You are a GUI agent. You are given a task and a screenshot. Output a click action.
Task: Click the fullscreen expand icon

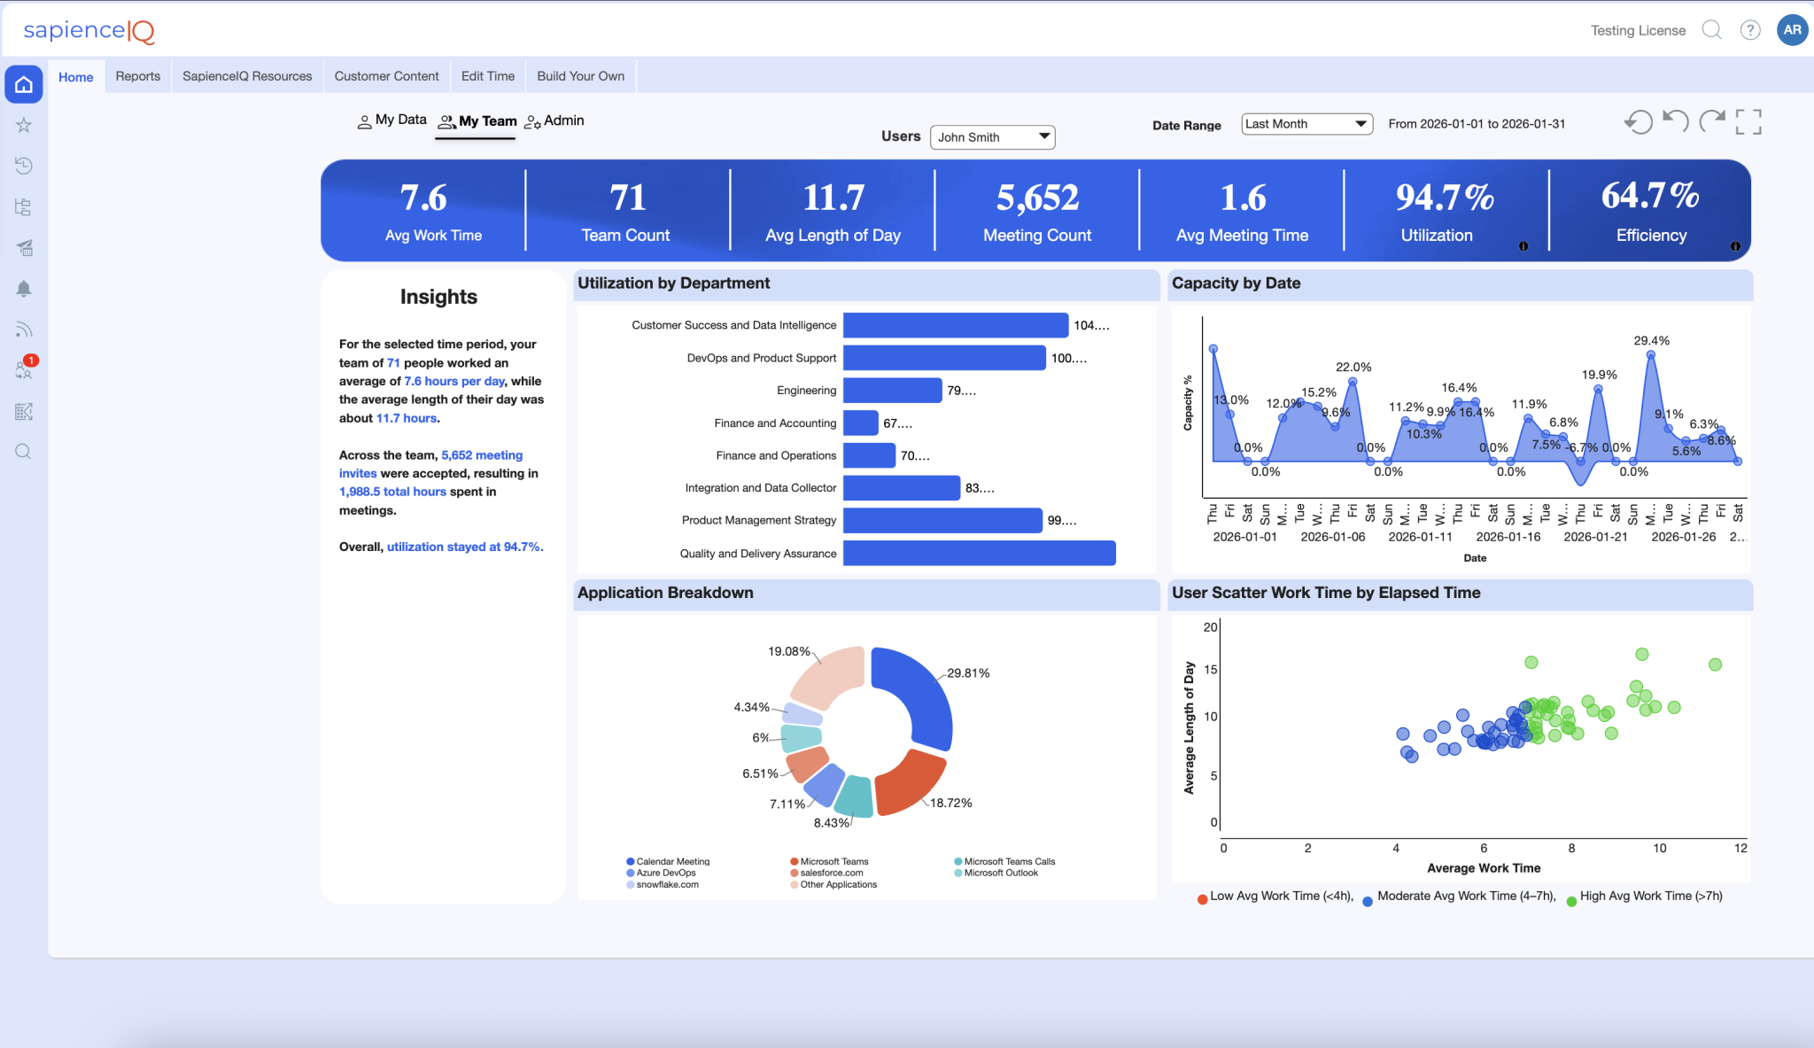1748,122
